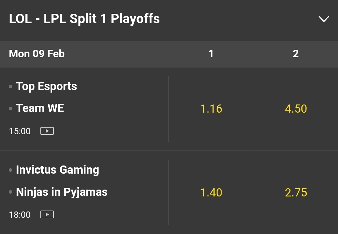Click the dot beside Ninjas in Pyjamas

(11, 192)
